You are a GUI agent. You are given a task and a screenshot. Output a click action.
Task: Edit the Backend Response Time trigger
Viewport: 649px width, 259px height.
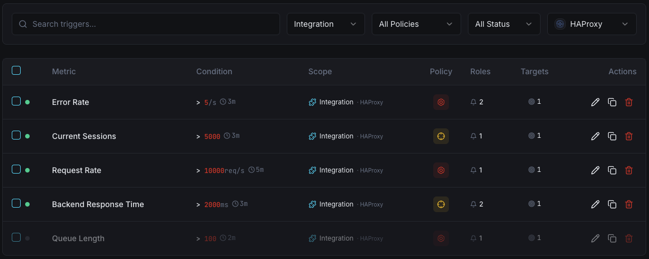(595, 204)
